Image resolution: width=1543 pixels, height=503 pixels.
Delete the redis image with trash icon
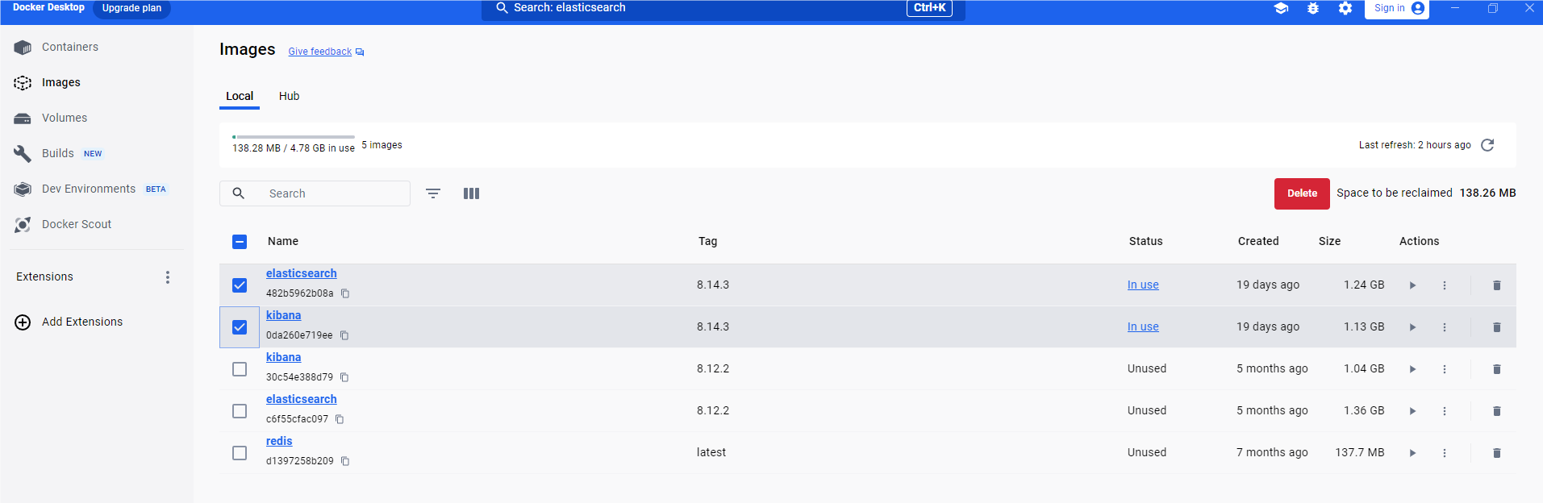pyautogui.click(x=1497, y=453)
